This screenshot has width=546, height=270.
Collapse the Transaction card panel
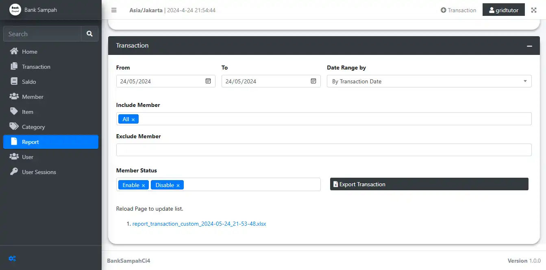pos(529,46)
